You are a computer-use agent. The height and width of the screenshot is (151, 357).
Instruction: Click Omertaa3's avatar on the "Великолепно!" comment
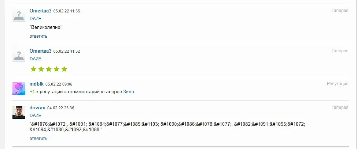coord(19,16)
